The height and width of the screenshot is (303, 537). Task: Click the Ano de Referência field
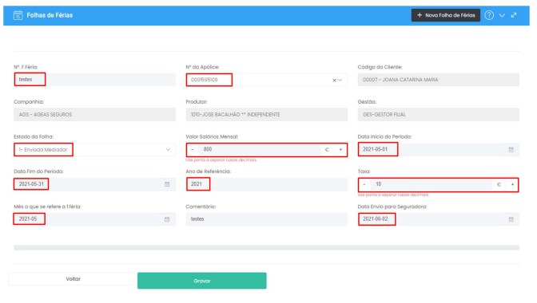pos(266,184)
